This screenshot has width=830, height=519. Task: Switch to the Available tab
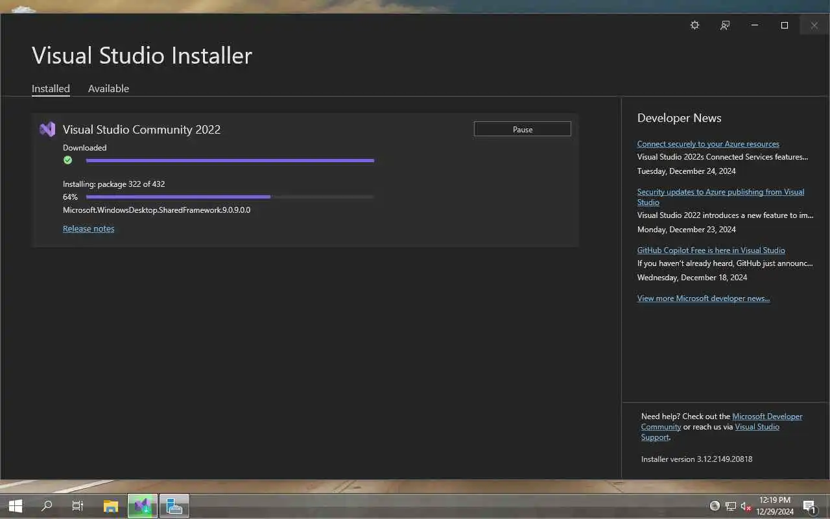(x=108, y=88)
